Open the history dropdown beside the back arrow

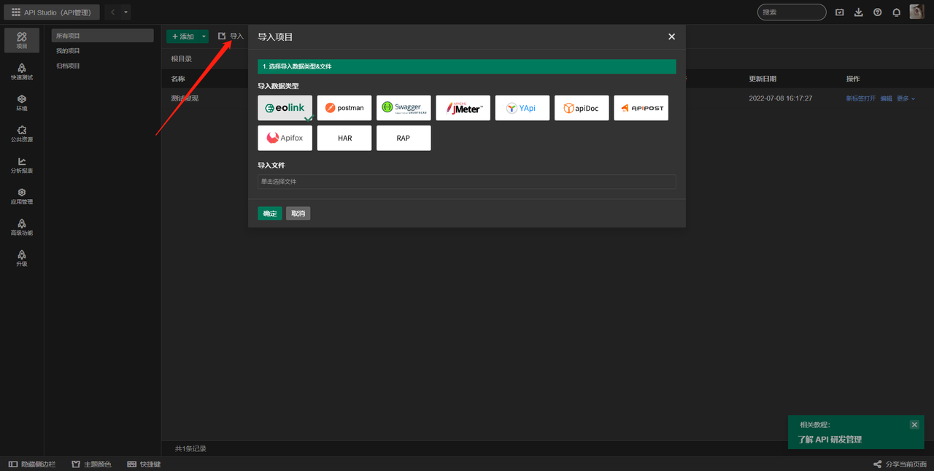[x=126, y=12]
